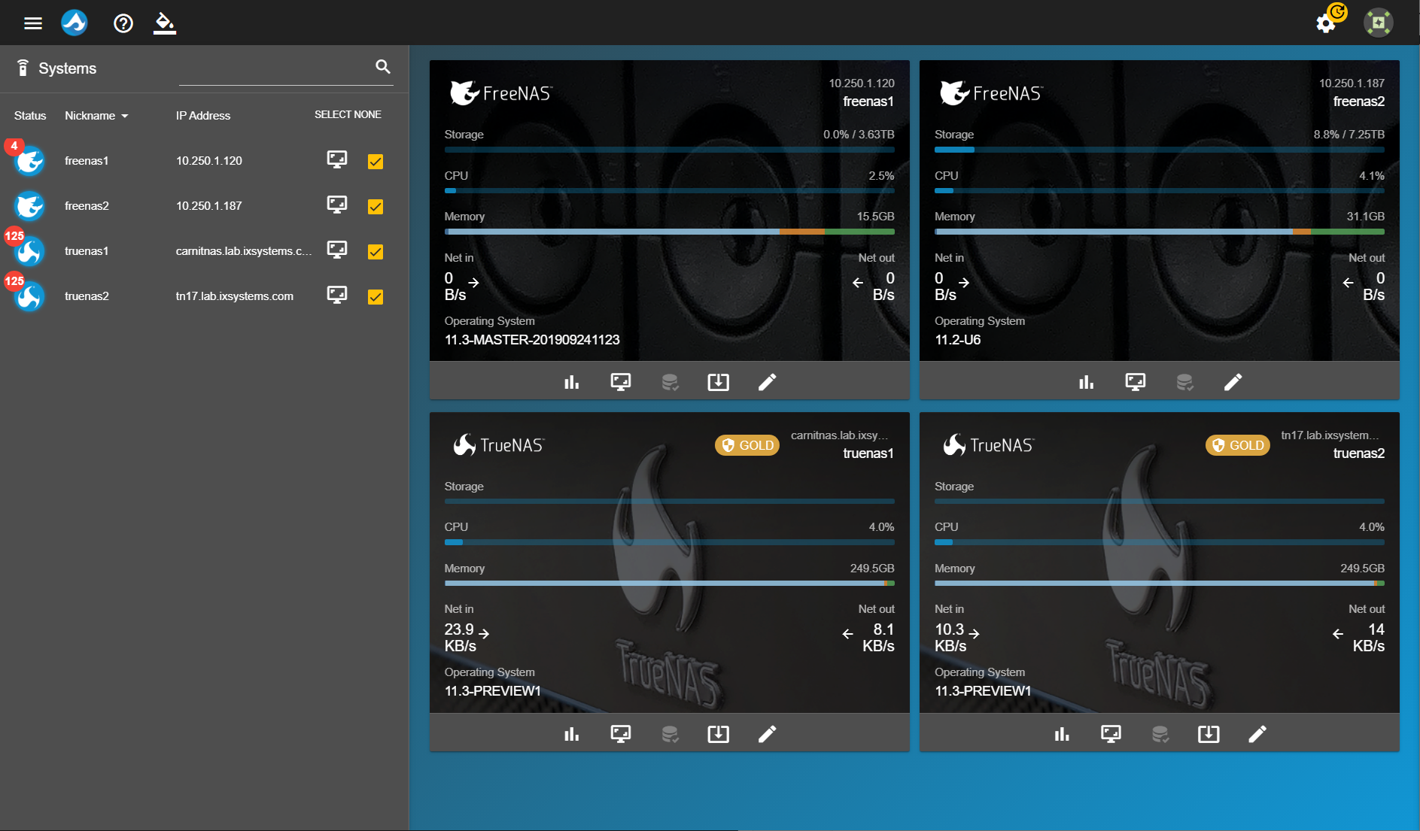Click freenas1 card Storage progress bar

click(669, 150)
